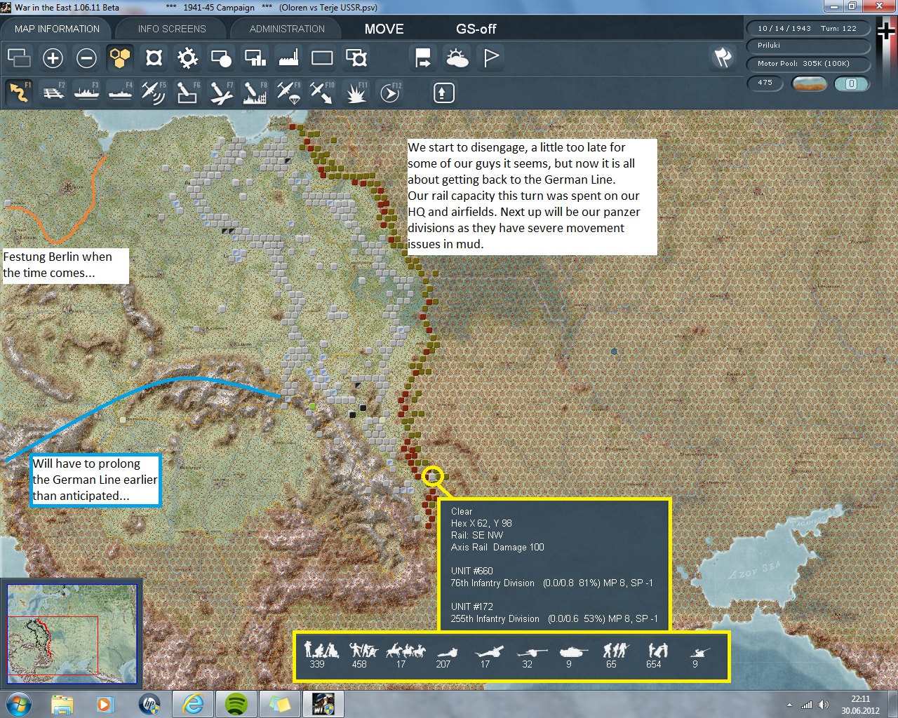Image resolution: width=898 pixels, height=718 pixels.
Task: Select F4 amphibious transport icon
Action: [x=120, y=93]
